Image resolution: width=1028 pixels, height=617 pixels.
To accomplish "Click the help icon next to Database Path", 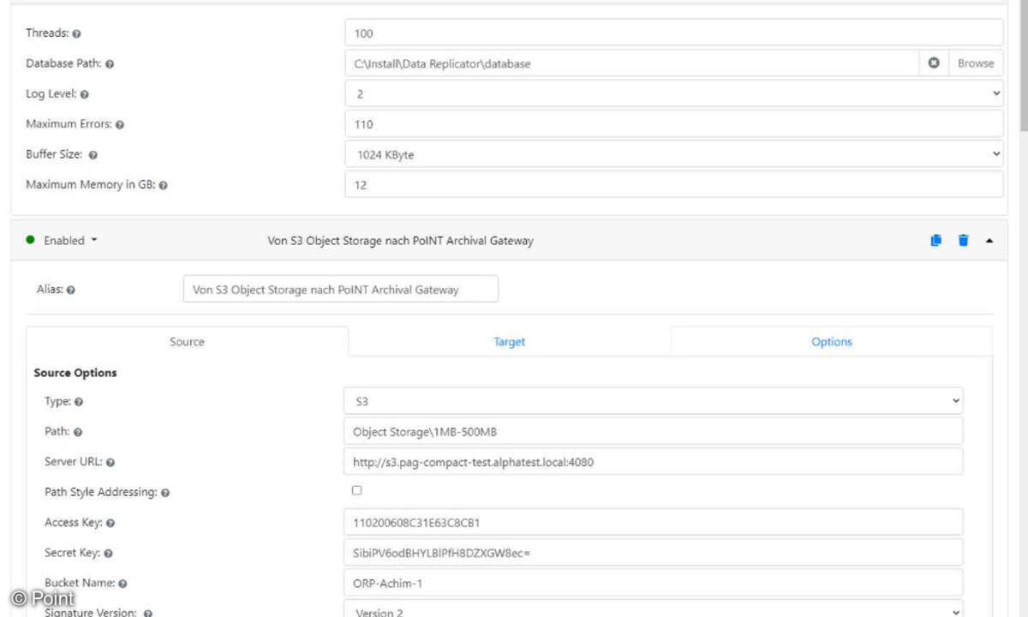I will [110, 63].
